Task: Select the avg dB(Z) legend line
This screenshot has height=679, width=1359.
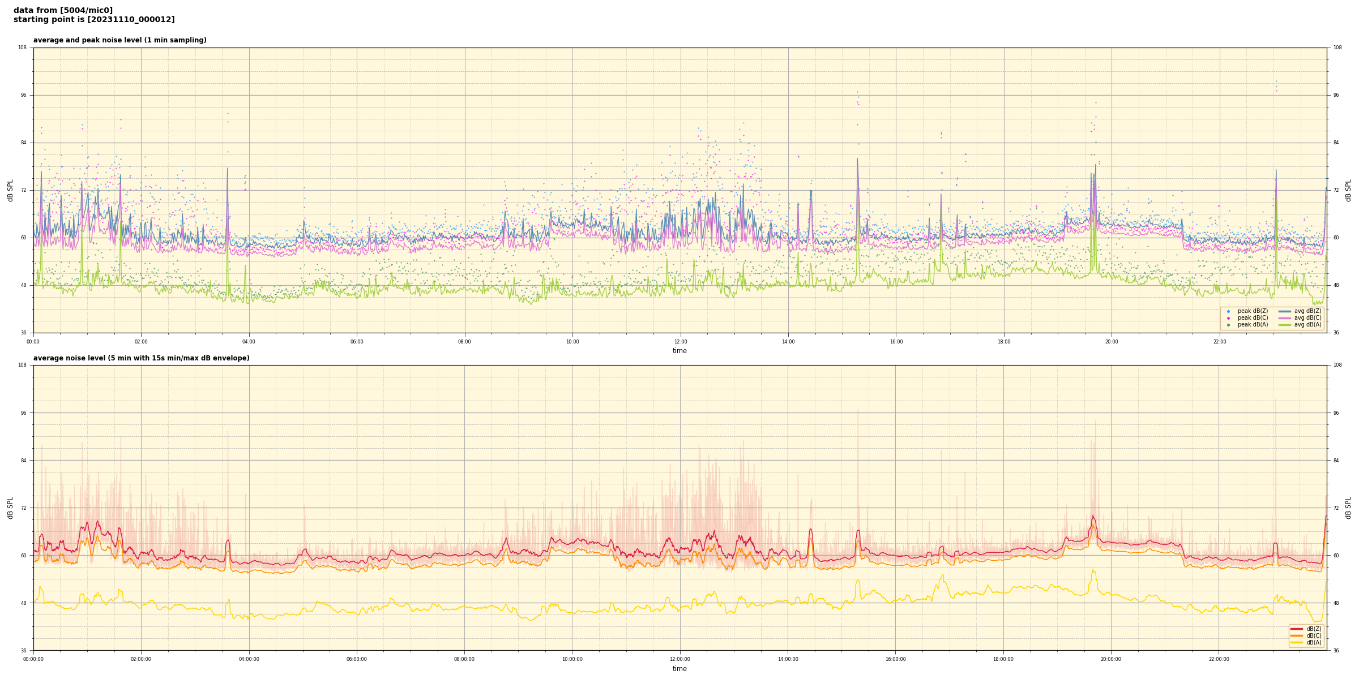Action: [1284, 311]
